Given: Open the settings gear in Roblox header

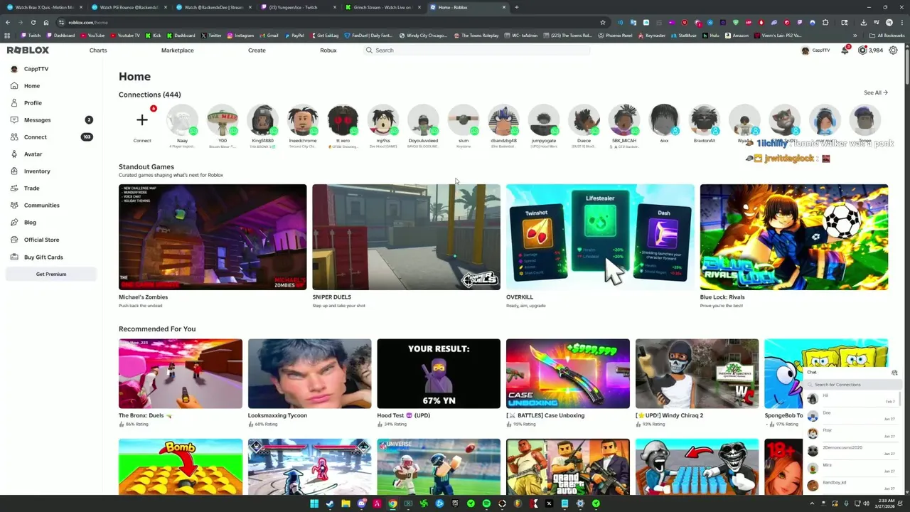Looking at the screenshot, I should pos(893,50).
